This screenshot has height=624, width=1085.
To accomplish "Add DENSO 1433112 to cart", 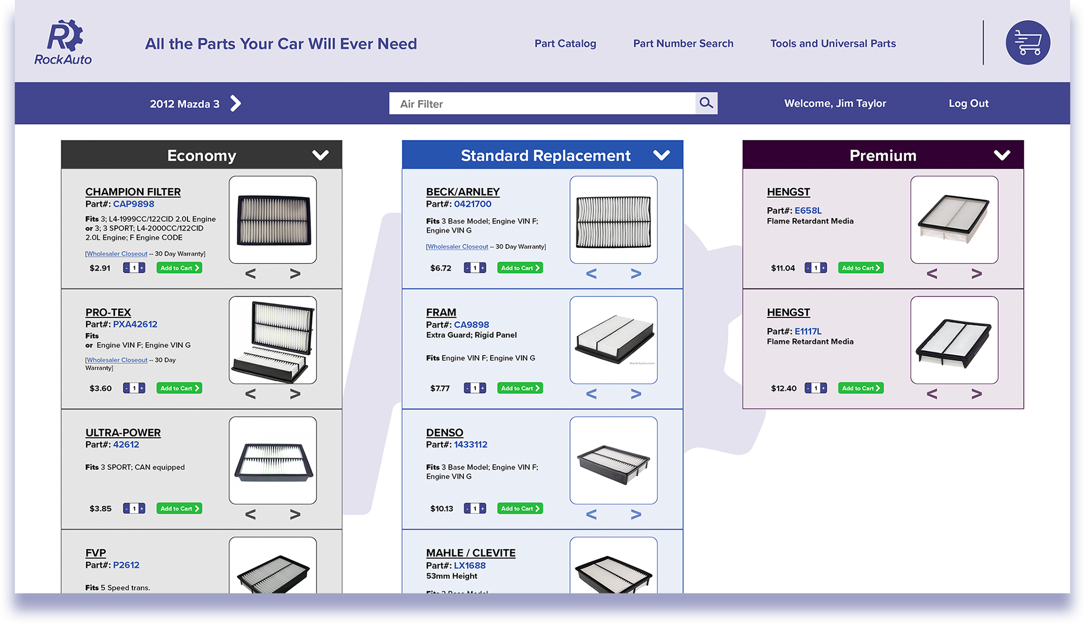I will click(x=520, y=508).
